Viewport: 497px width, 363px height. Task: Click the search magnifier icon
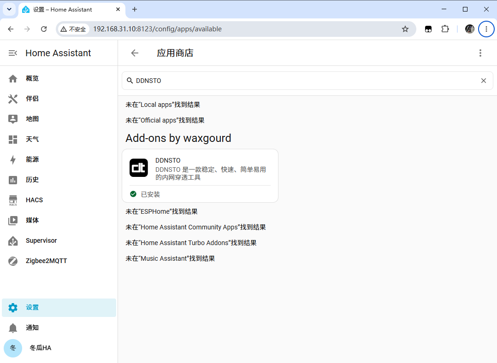(x=130, y=81)
